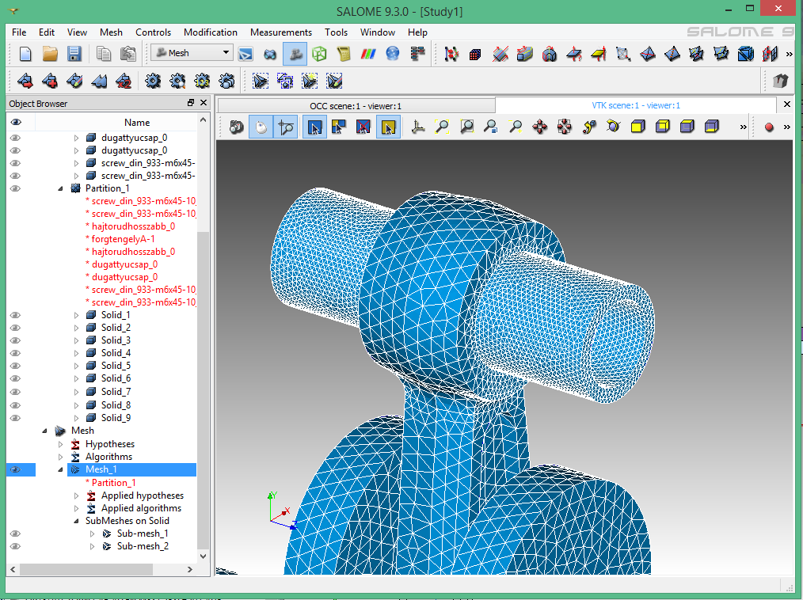Viewport: 803px width, 600px height.
Task: Click the Front view cube icon
Action: tap(637, 127)
